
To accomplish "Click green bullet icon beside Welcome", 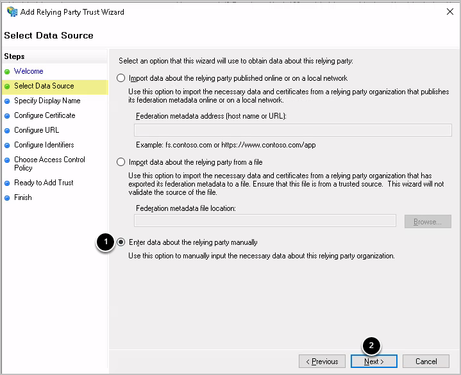I will coord(7,72).
